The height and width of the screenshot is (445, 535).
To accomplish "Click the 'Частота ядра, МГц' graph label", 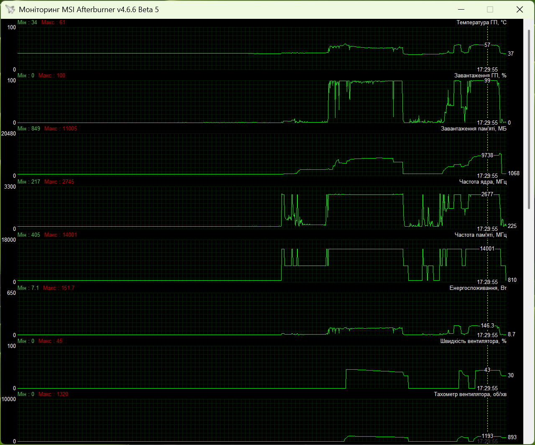I will click(483, 182).
